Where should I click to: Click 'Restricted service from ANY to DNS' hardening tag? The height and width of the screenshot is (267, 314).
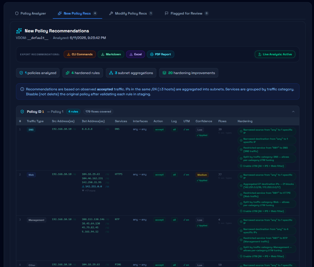(267, 150)
